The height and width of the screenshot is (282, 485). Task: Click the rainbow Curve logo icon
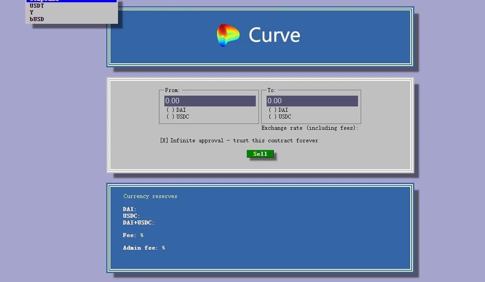(228, 35)
